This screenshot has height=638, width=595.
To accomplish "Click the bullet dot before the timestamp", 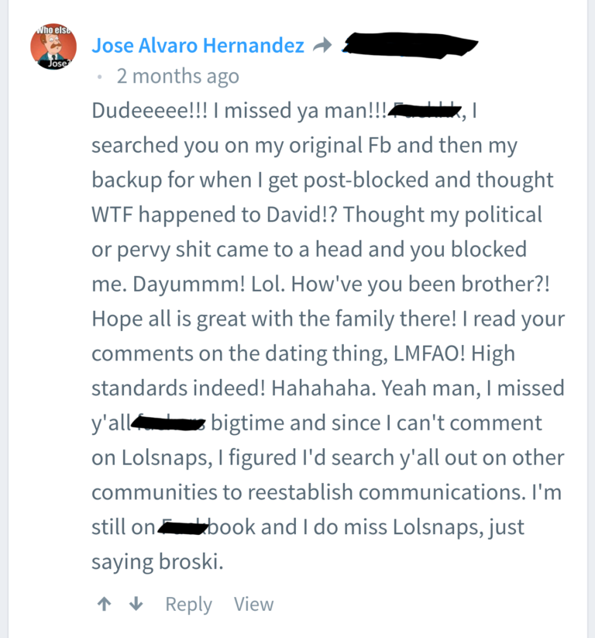I will point(99,77).
